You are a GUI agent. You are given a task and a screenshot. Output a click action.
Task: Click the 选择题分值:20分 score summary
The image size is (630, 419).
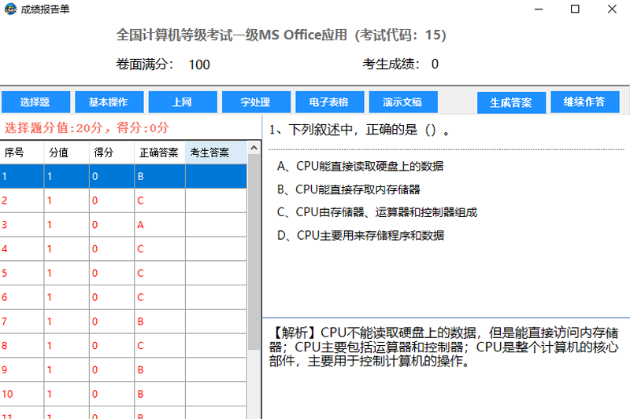click(x=87, y=128)
